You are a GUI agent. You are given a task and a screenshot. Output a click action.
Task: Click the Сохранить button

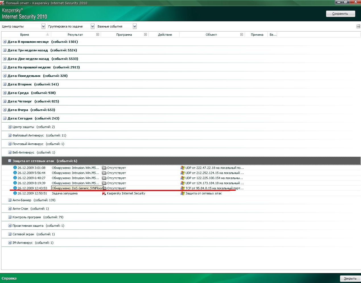[x=340, y=14]
